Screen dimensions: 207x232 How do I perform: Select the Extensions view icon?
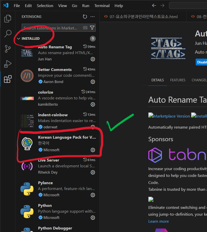[x=8, y=79]
